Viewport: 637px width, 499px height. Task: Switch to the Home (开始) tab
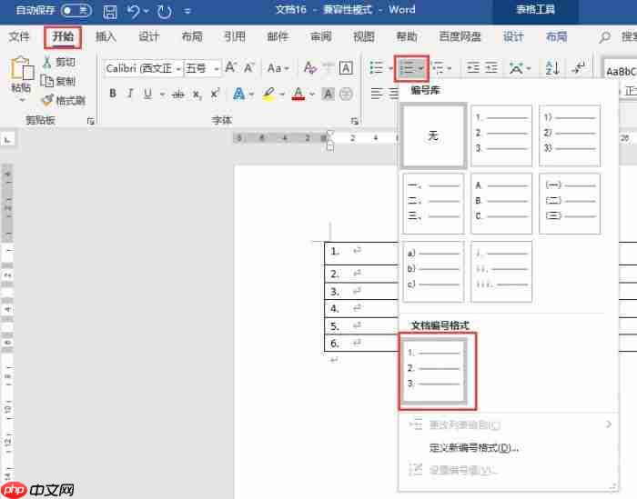(63, 37)
